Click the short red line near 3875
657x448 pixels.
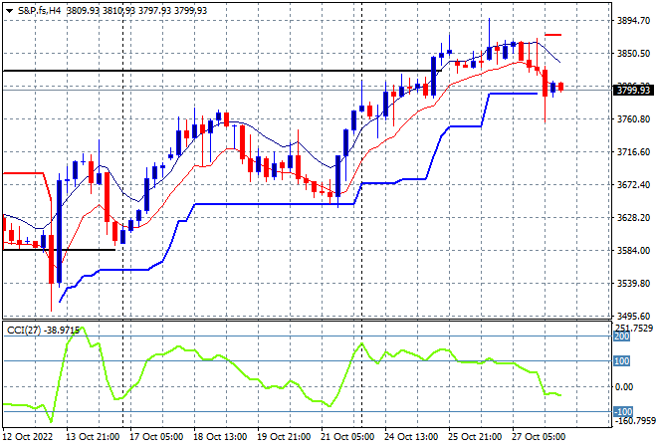553,35
